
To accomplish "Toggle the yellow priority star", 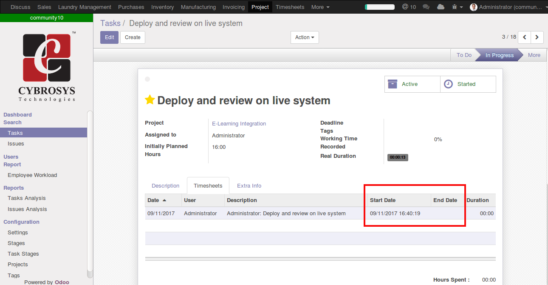I will pos(150,100).
